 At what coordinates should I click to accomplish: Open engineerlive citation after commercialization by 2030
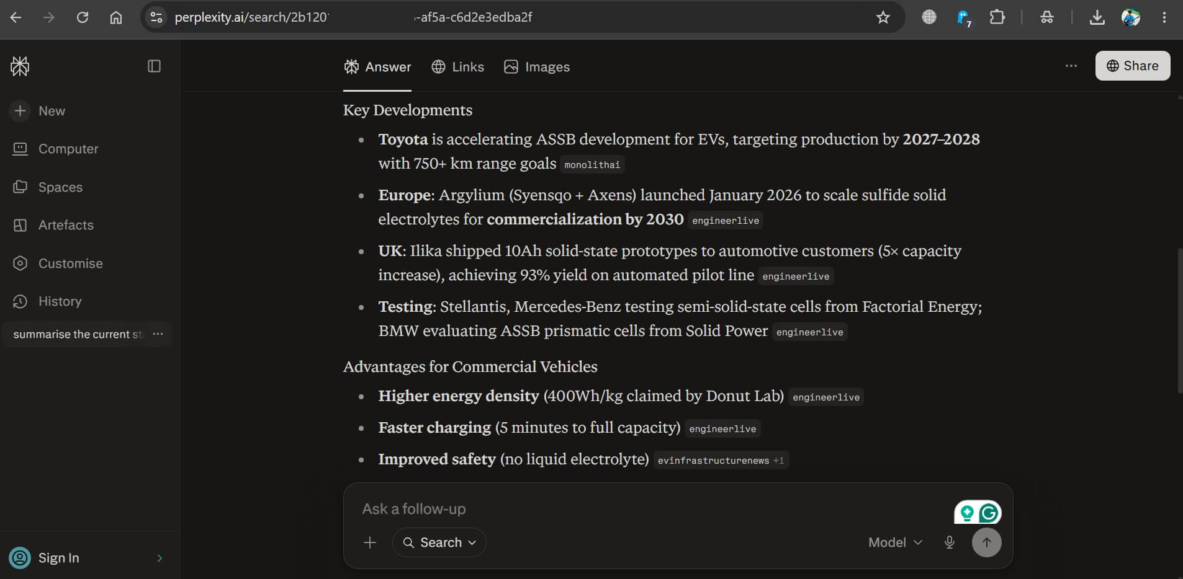[726, 221]
